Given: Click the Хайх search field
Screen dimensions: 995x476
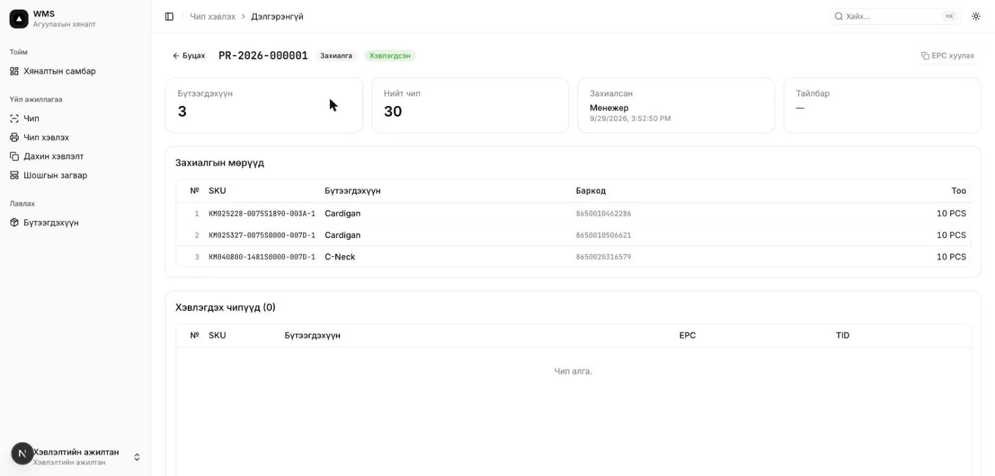Looking at the screenshot, I should (x=895, y=17).
